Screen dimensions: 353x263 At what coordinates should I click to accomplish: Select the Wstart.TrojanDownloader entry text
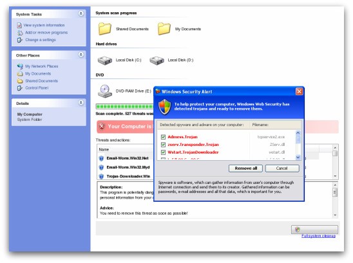[193, 152]
